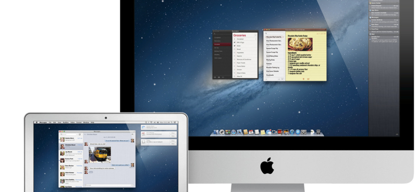The image size is (417, 192).
Task: Open App Store icon in the dock
Action: coord(298,132)
